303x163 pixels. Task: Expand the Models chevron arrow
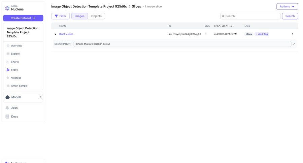click(41, 97)
